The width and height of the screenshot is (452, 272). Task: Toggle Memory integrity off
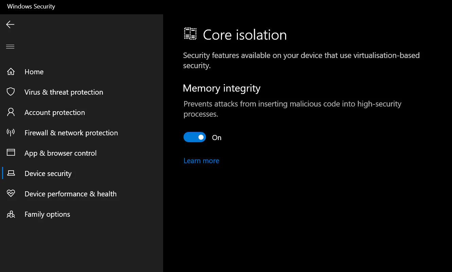[195, 137]
